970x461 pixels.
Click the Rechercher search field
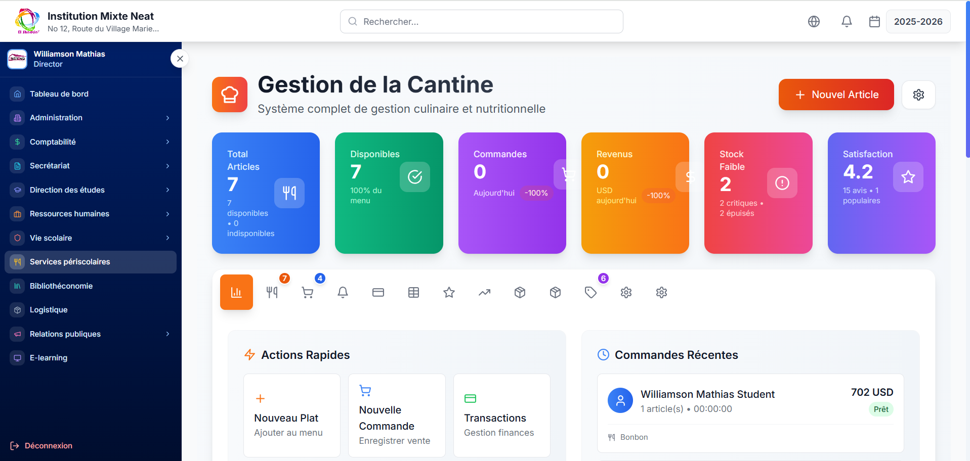pyautogui.click(x=481, y=22)
